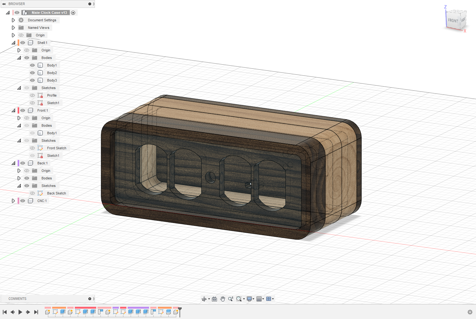This screenshot has width=476, height=319.
Task: Expand Bodies folder under Back:1
Action: [x=19, y=178]
